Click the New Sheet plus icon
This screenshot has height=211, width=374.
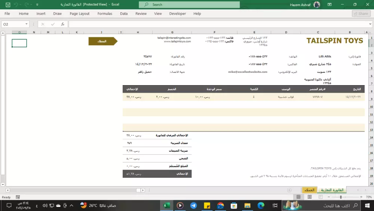tap(289, 190)
